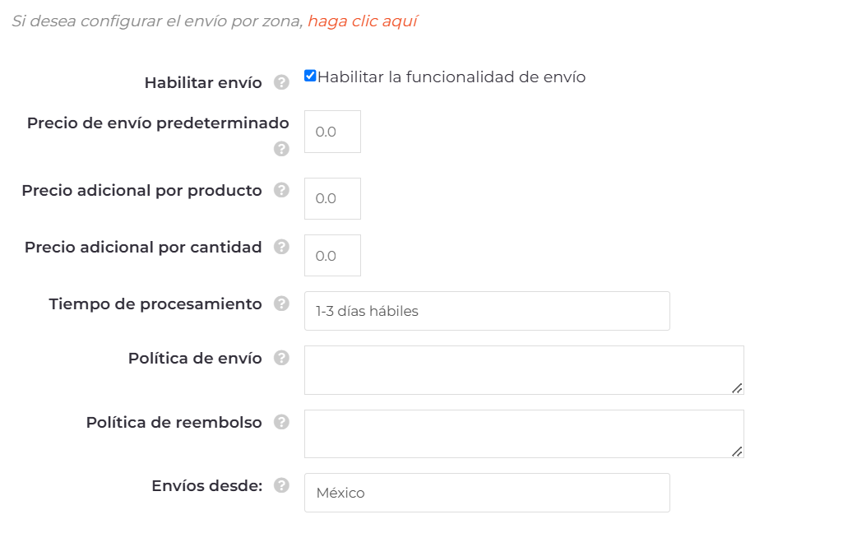Focus the Precio adicional por producto field

332,198
